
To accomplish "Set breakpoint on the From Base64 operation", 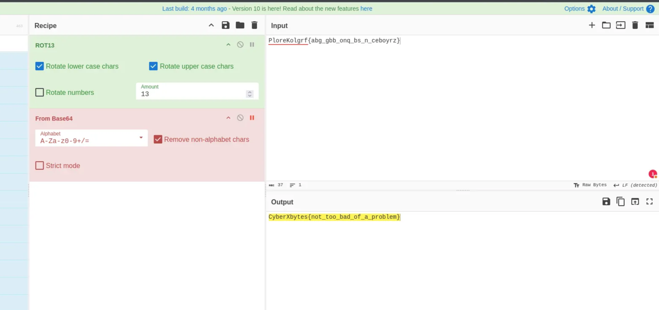I will click(252, 118).
